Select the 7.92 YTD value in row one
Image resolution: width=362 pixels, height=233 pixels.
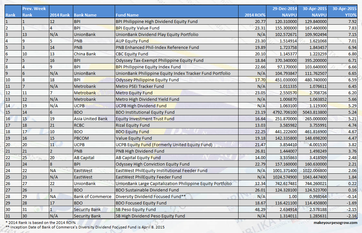point(353,21)
